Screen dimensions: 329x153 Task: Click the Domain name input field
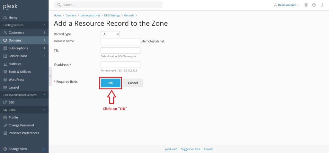point(120,41)
